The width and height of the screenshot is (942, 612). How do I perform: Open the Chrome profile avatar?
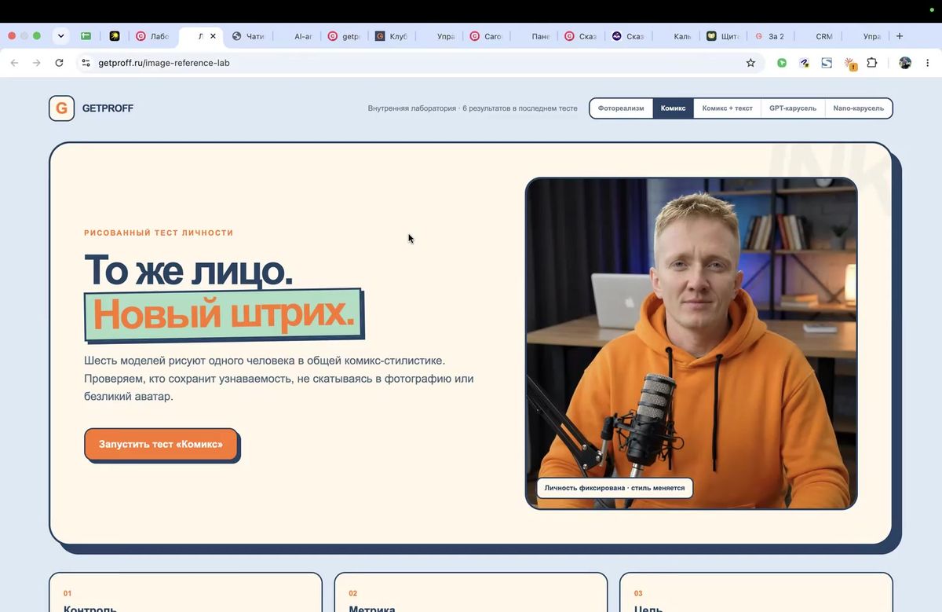click(x=905, y=63)
